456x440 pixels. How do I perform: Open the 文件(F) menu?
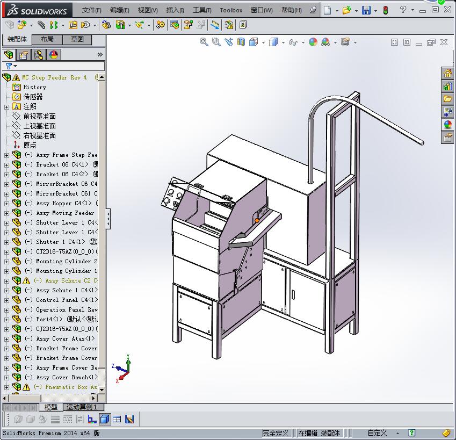click(92, 10)
